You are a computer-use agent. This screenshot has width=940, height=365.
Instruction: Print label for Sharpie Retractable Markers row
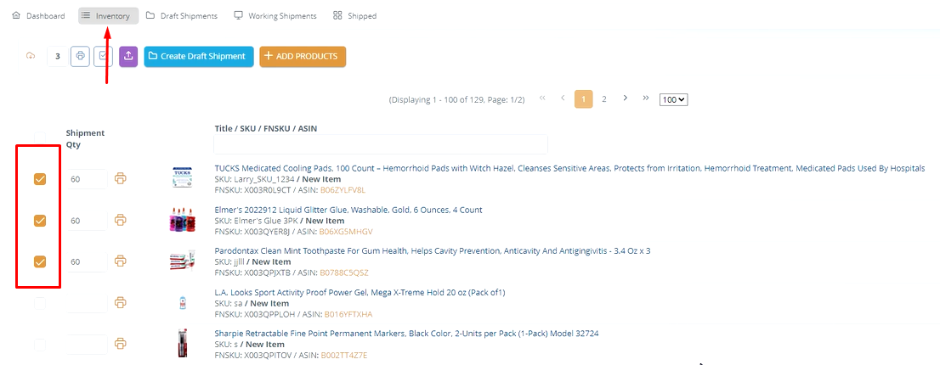tap(121, 344)
